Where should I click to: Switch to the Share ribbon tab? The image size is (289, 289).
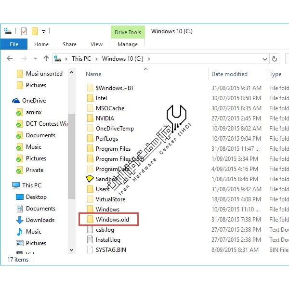tap(69, 44)
